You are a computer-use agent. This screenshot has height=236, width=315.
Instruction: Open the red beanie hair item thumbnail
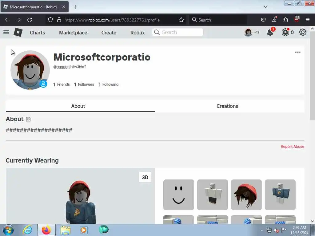coord(246,195)
